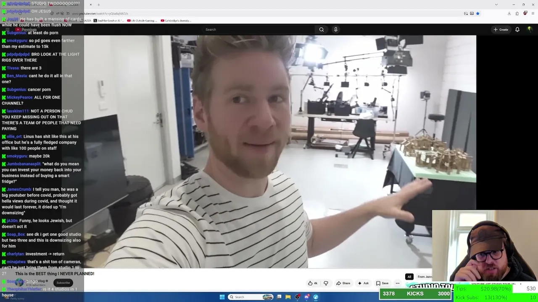Open the Windows Start menu
This screenshot has width=538, height=302.
click(222, 297)
